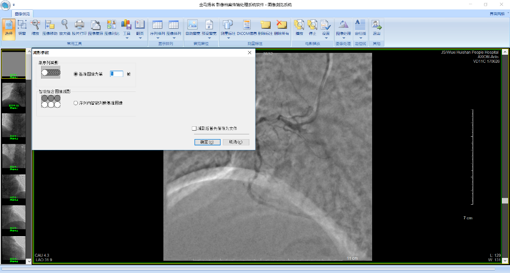Click 删除标注 delete annotation

click(265, 28)
